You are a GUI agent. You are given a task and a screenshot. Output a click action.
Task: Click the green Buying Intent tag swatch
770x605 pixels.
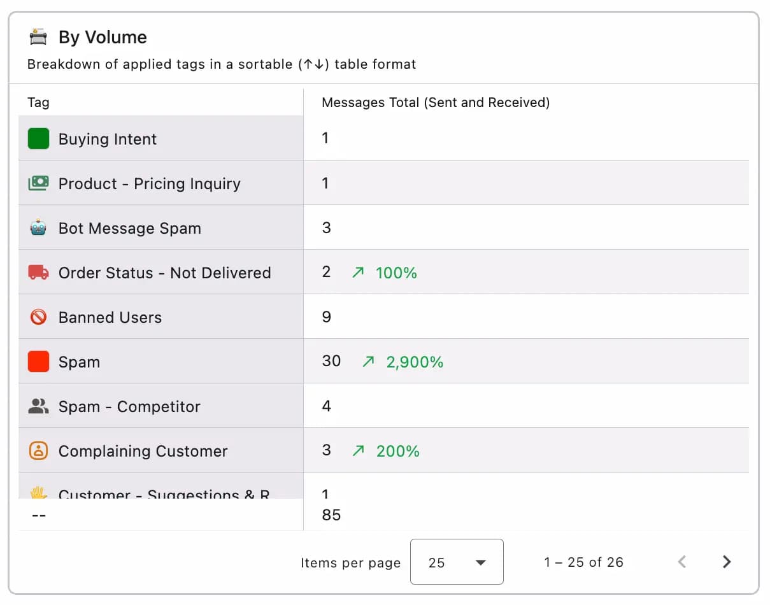pyautogui.click(x=38, y=139)
